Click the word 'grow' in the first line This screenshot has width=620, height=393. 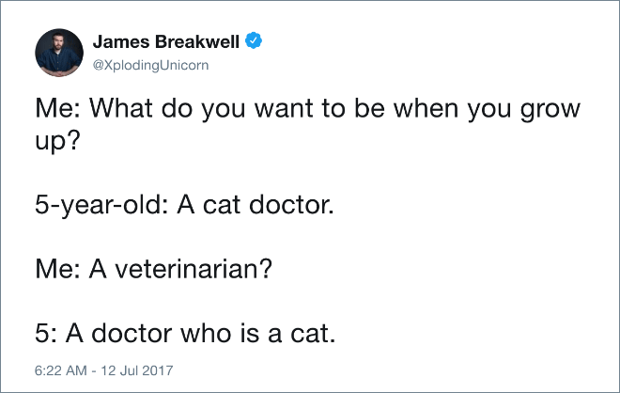[x=550, y=110]
